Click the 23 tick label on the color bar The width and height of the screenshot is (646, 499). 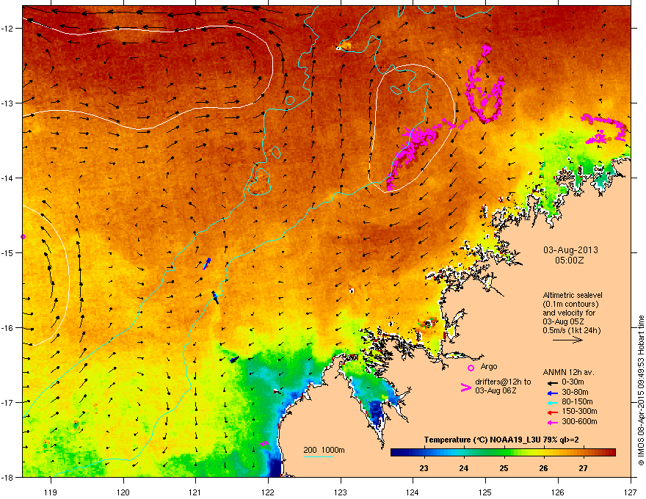424,468
